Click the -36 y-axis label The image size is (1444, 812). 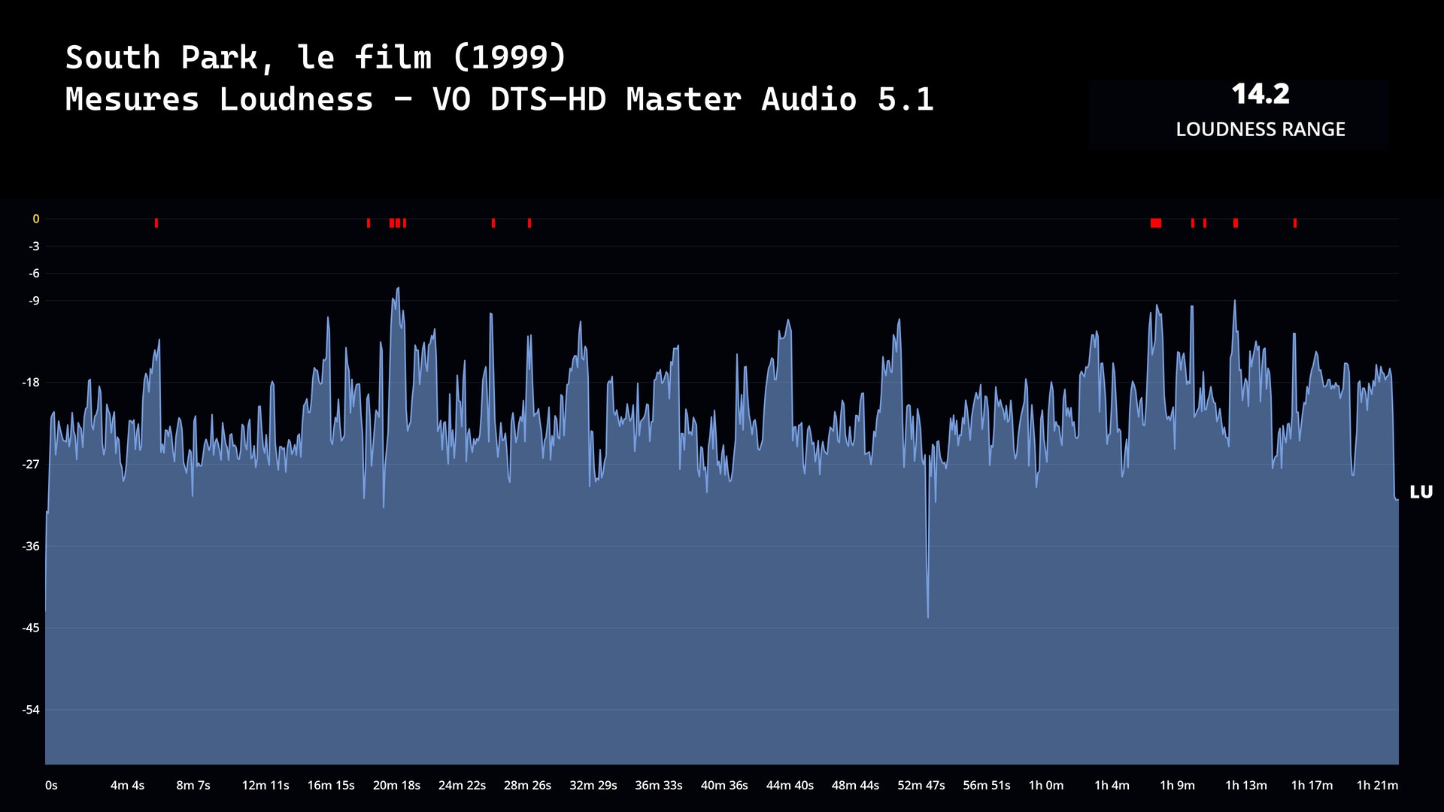31,547
